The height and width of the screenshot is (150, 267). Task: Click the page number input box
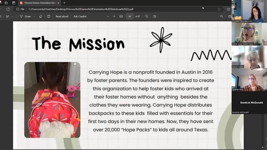(130, 16)
